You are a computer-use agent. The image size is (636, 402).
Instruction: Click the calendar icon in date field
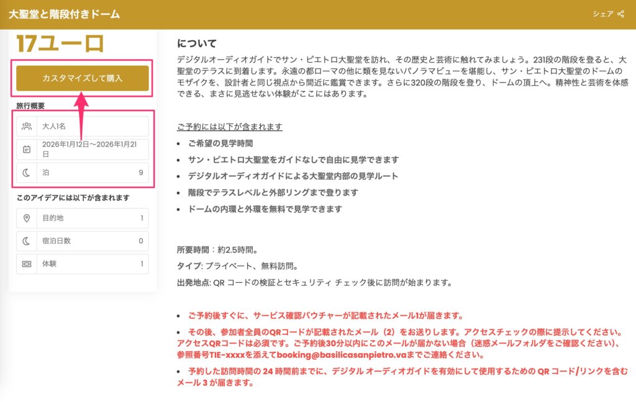pyautogui.click(x=27, y=150)
